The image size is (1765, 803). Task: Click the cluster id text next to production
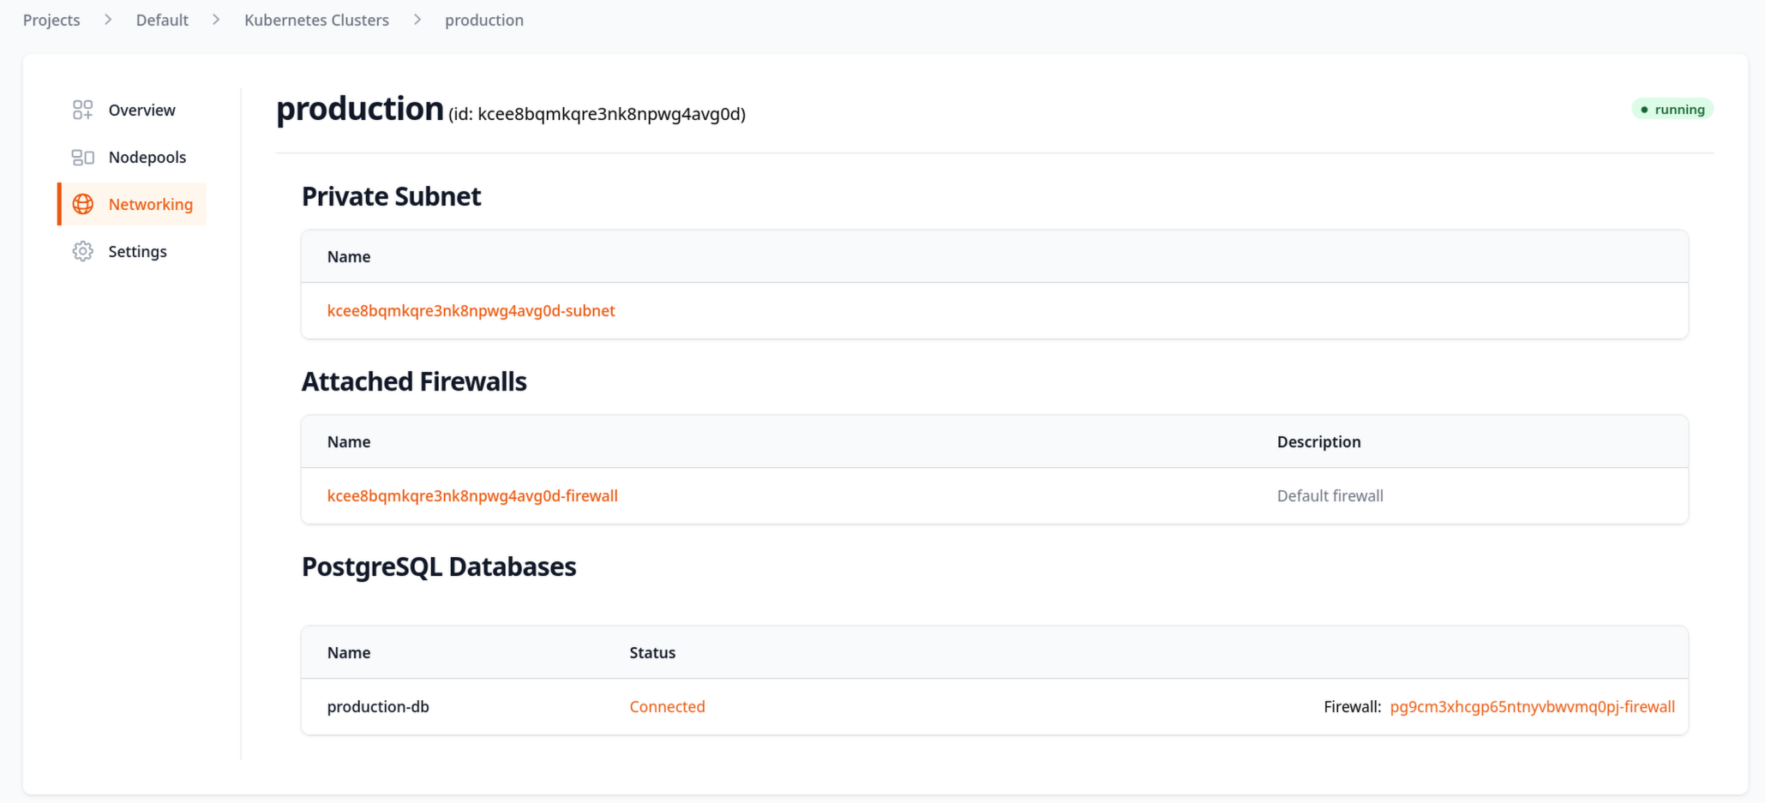(597, 114)
